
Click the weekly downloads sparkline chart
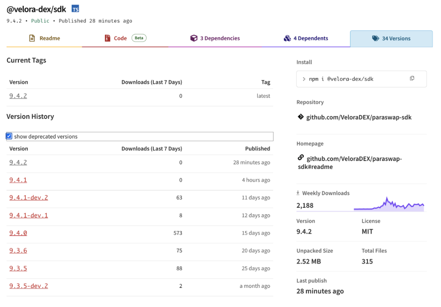[389, 204]
